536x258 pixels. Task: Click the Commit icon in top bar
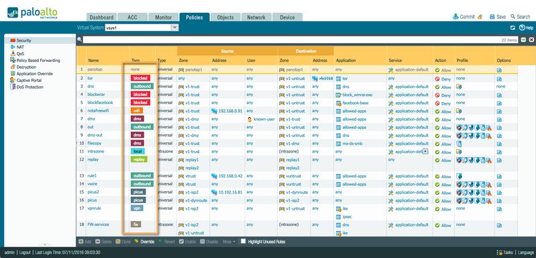tap(455, 16)
